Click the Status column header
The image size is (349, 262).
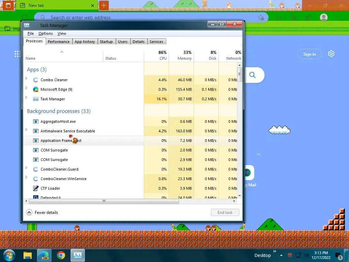pyautogui.click(x=123, y=55)
